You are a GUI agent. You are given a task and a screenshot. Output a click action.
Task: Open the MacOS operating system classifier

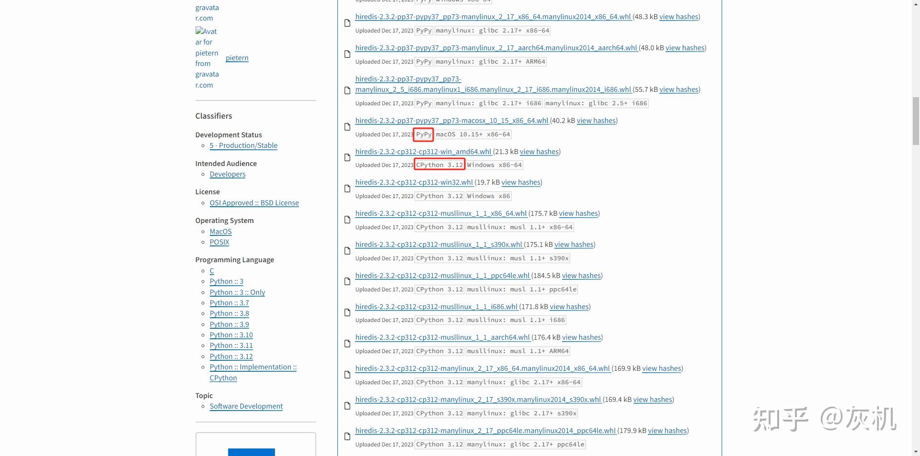coord(220,231)
